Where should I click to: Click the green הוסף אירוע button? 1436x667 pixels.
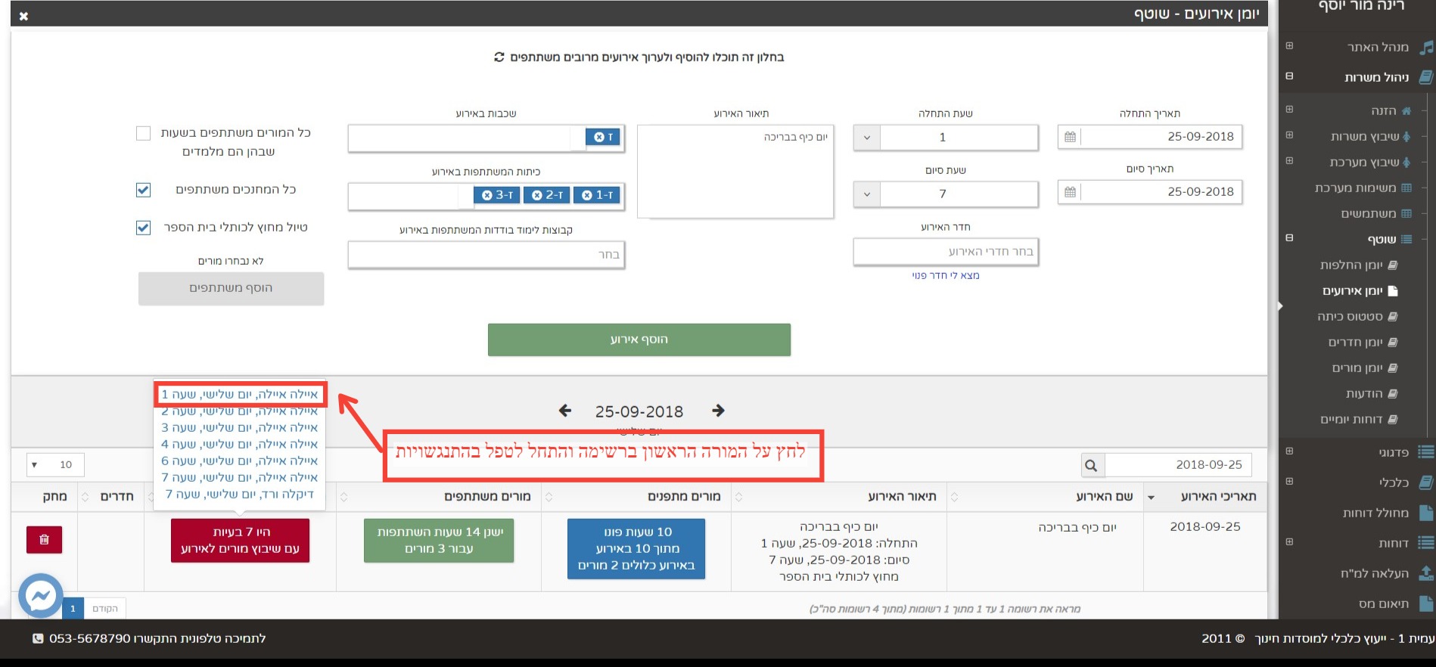point(639,340)
